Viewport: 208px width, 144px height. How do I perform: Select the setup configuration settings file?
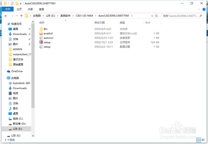point(47,47)
